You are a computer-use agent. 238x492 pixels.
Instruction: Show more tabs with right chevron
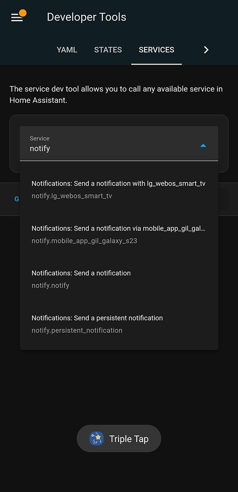(206, 50)
